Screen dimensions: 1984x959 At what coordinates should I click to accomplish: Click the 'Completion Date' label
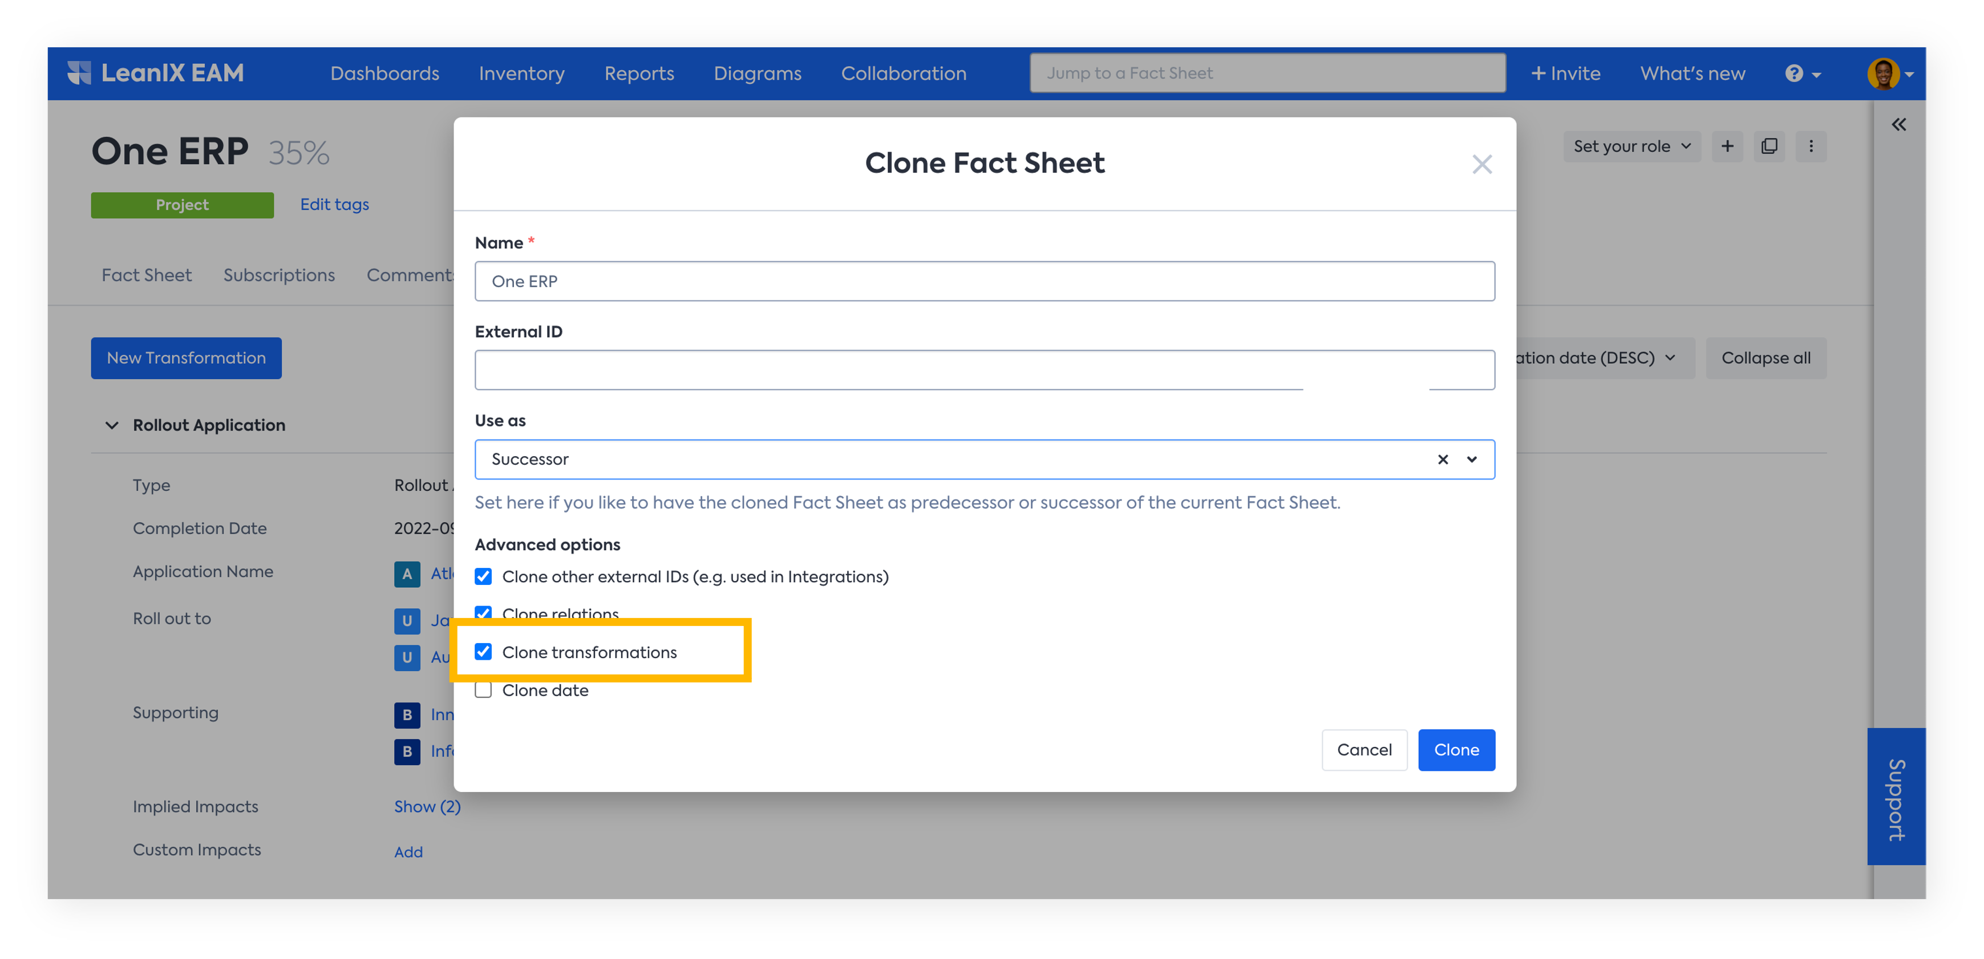pos(200,528)
